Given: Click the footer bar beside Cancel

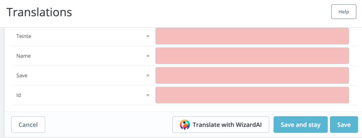Looking at the screenshot, I should pos(109,124).
